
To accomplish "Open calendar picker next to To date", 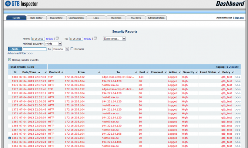I will click(x=95, y=38).
